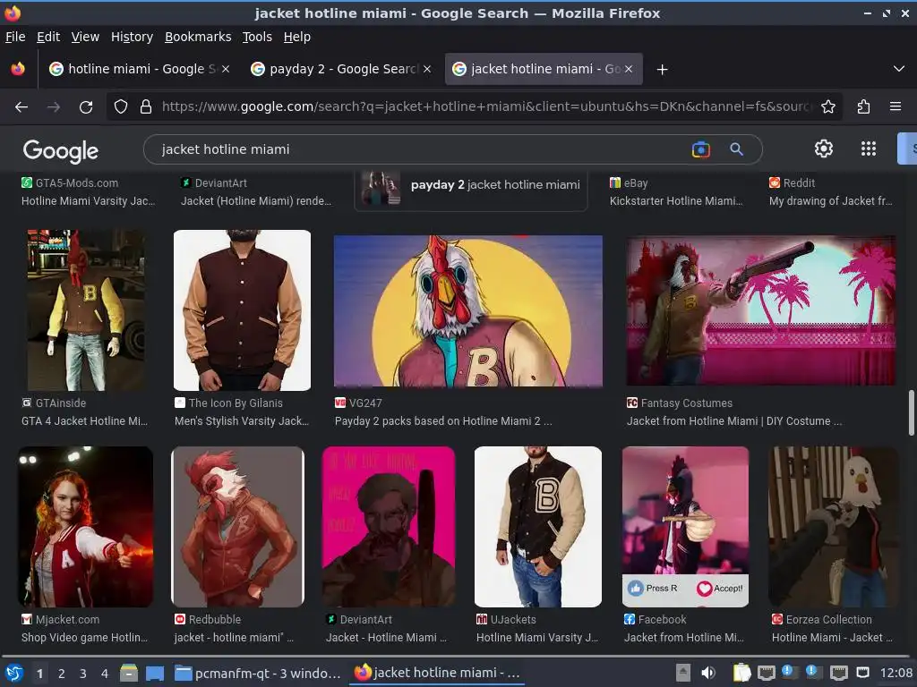Open Redbubble rooster jacket artwork
This screenshot has height=687, width=917.
point(237,527)
